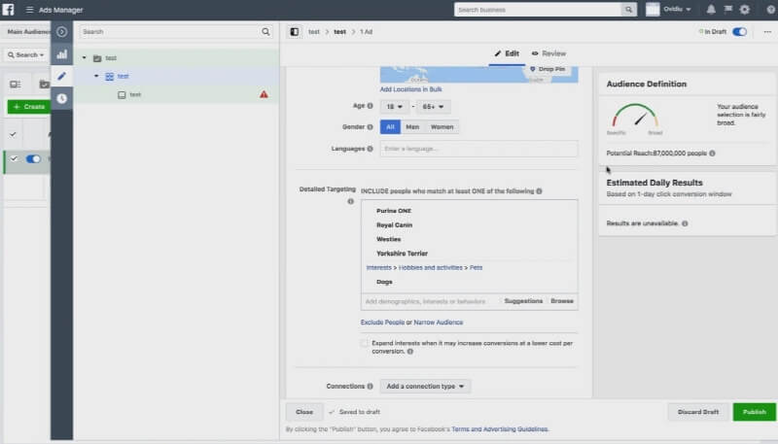
Task: Open maximum age 65+ dropdown
Action: coord(433,107)
